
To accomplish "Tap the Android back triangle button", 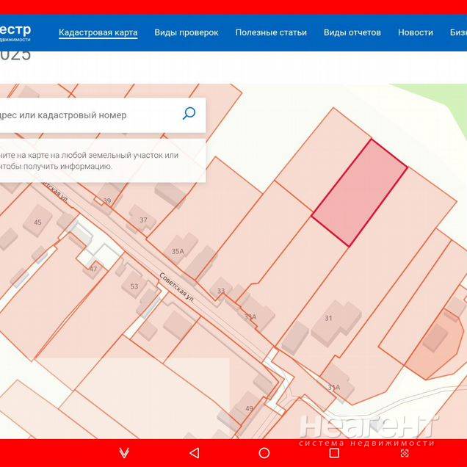I will (x=194, y=453).
